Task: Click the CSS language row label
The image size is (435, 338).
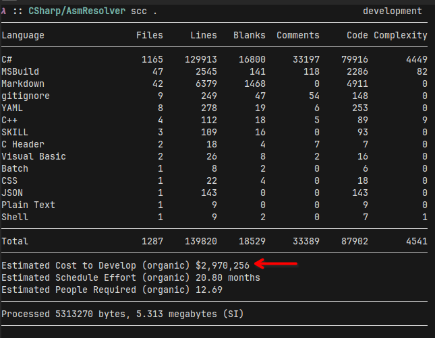Action: pos(9,181)
